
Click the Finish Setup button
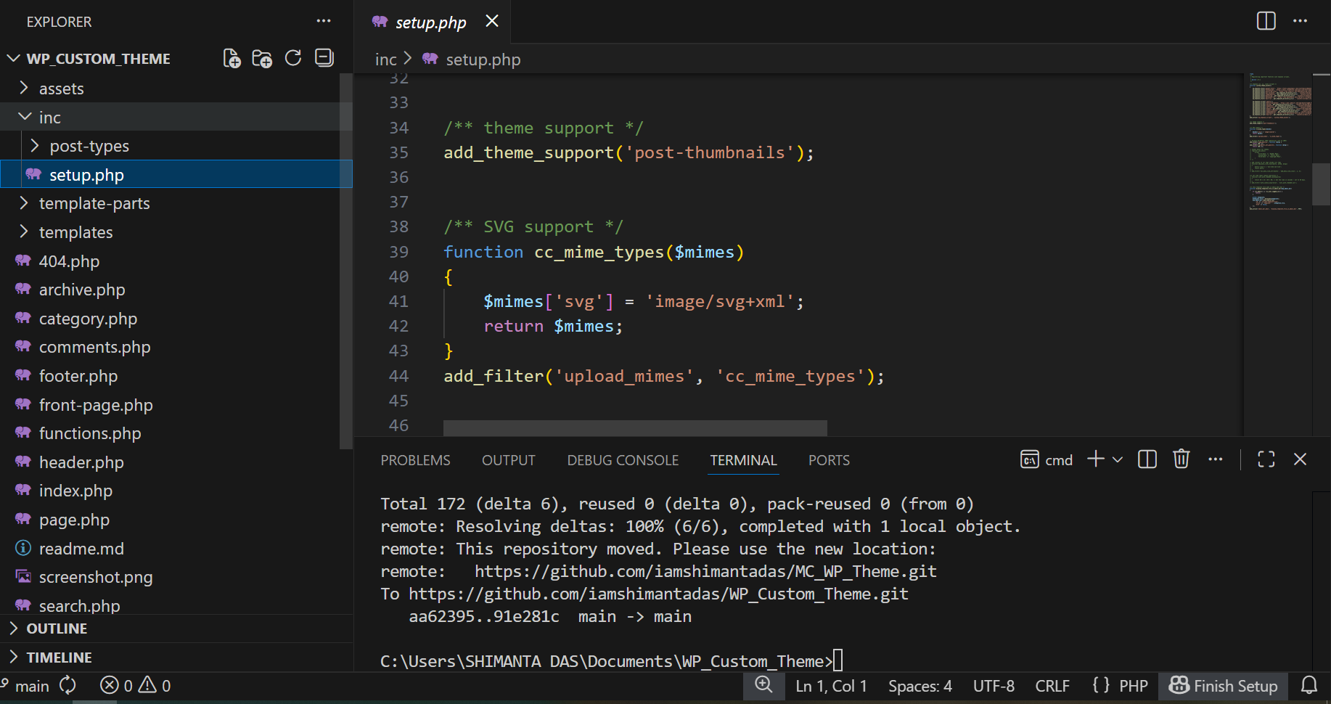click(x=1224, y=686)
